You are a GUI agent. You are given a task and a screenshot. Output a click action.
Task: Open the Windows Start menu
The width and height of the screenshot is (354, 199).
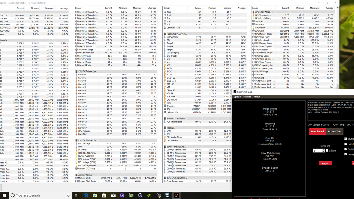pyautogui.click(x=4, y=195)
